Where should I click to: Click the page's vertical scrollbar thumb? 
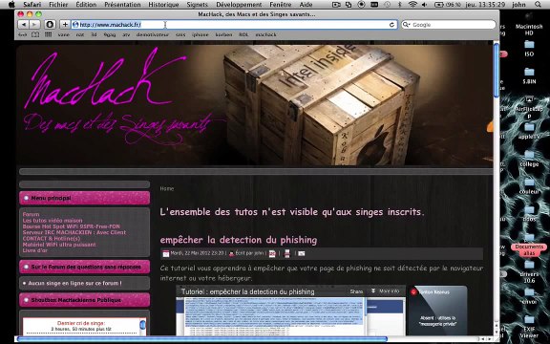[496, 70]
